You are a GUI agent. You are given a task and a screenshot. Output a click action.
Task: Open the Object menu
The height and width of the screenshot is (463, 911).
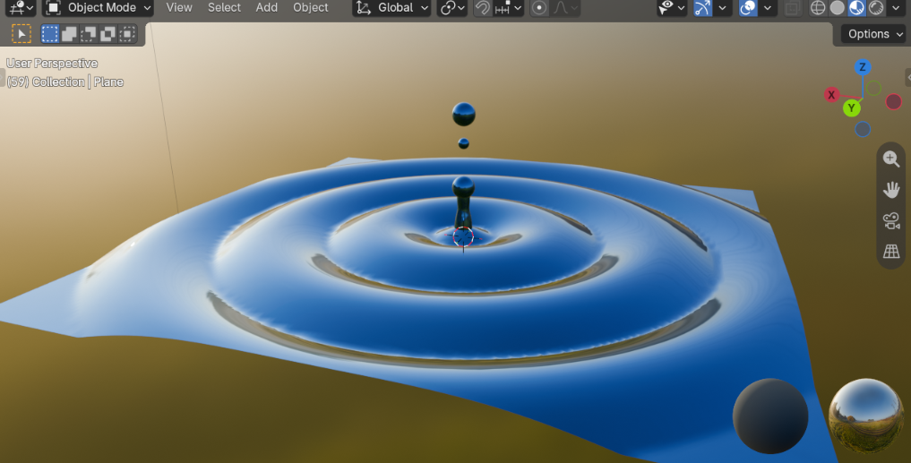310,7
